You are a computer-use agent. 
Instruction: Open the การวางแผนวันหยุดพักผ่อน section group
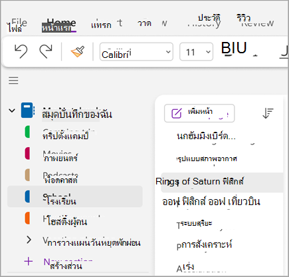(x=94, y=243)
